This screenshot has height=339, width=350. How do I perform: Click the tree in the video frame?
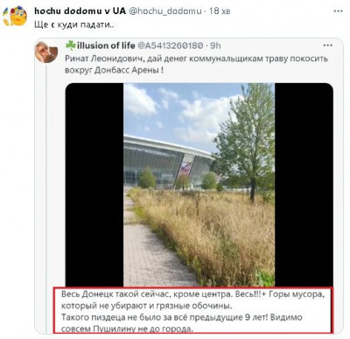click(x=247, y=140)
